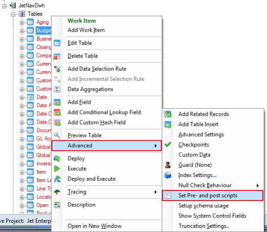This screenshot has height=232, width=267.
Task: Open the Null Check Behaviour submenu arrow
Action: tap(258, 186)
